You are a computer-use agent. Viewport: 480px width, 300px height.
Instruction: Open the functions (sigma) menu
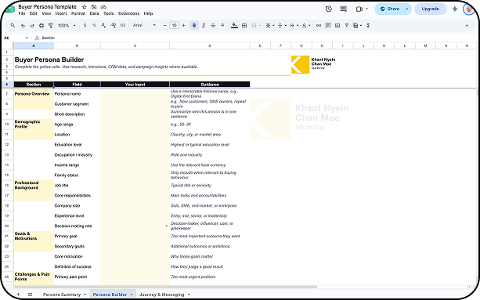pyautogui.click(x=368, y=25)
